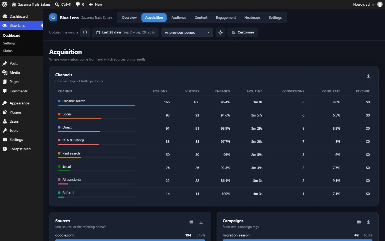
Task: Switch Sources panel to table view
Action: (x=191, y=222)
